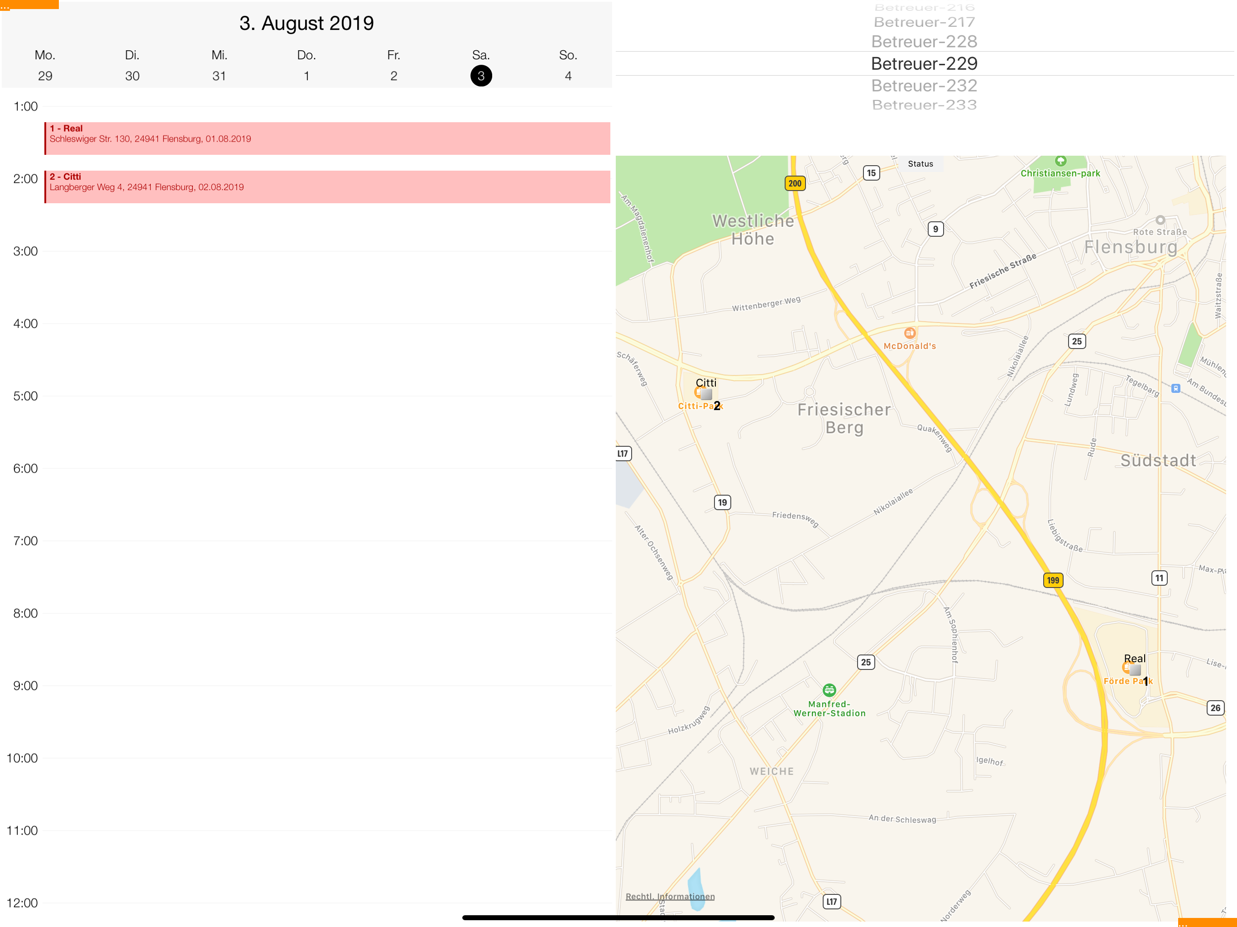Tap the "Südstadt" district label
The height and width of the screenshot is (927, 1237).
[x=1158, y=460]
